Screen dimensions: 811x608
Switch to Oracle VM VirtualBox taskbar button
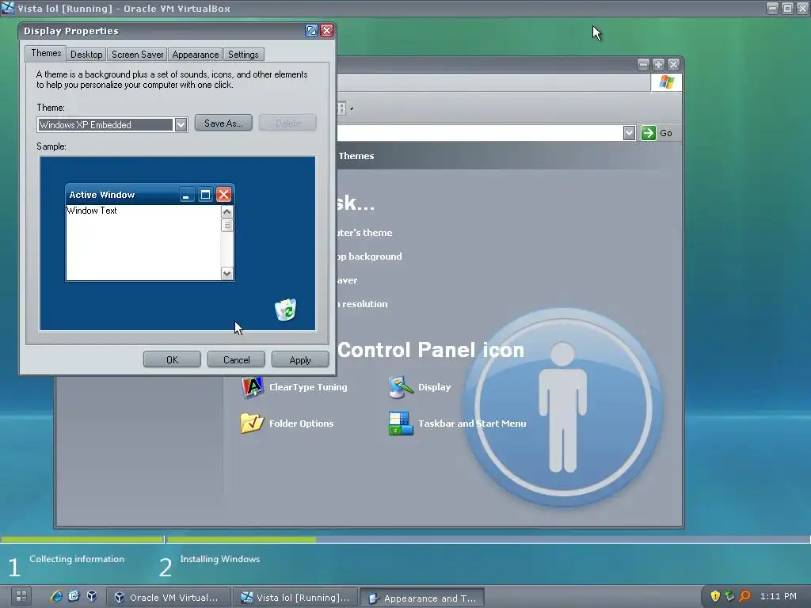pyautogui.click(x=168, y=597)
